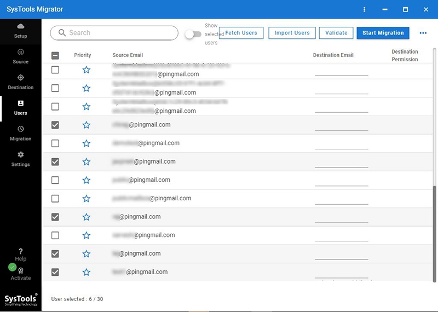Open Settings from the sidebar
This screenshot has width=438, height=312.
click(x=21, y=160)
